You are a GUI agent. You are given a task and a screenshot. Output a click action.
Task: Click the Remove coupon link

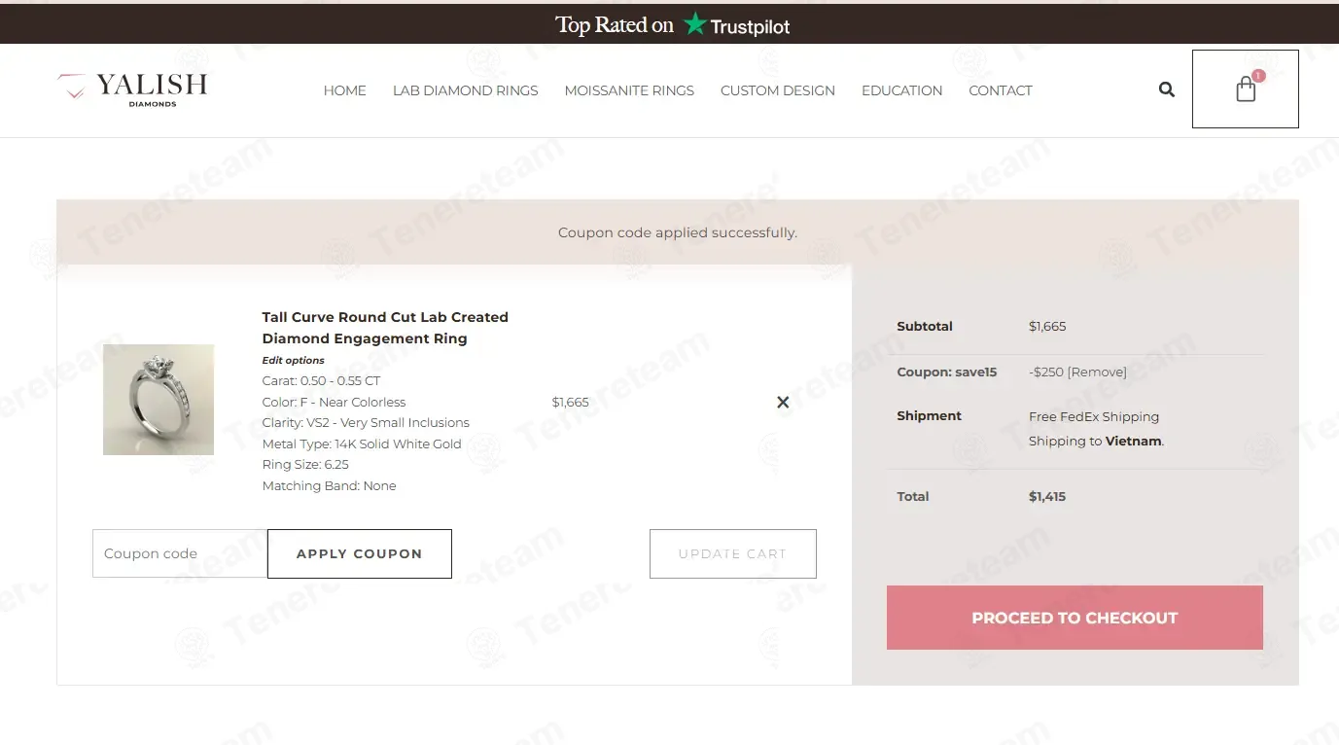(1097, 372)
